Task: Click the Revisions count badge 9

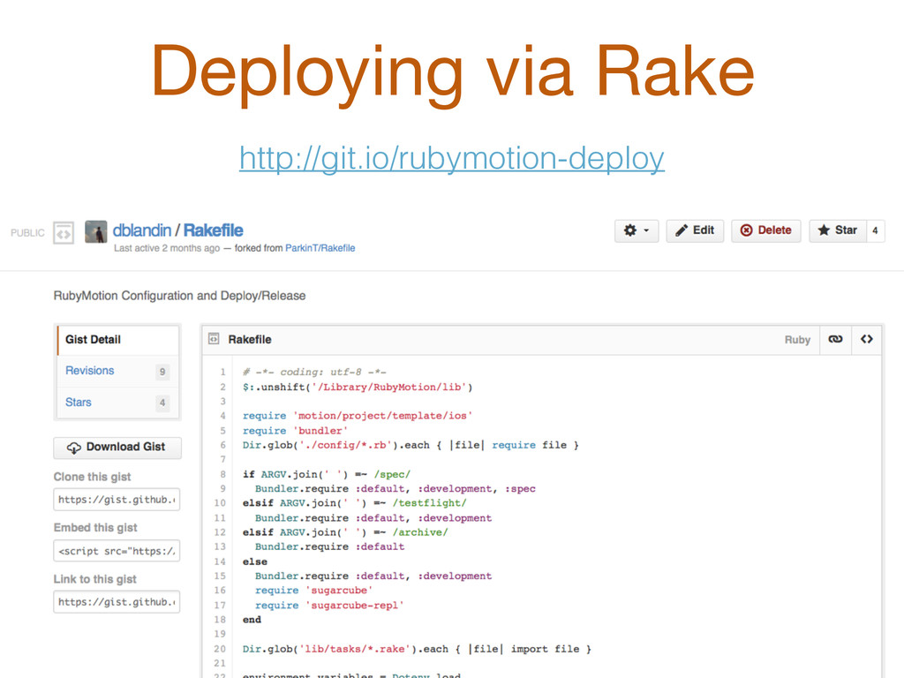Action: point(162,372)
